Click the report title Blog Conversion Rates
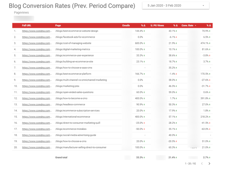This screenshot has height=169, width=230. (72, 6)
